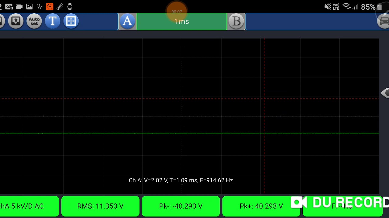
Task: Tap the Pk-: -40.293 V readout
Action: coord(181,206)
